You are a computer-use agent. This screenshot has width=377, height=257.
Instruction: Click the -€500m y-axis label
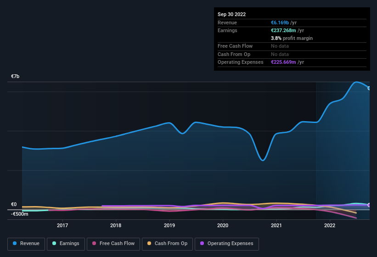(x=19, y=214)
